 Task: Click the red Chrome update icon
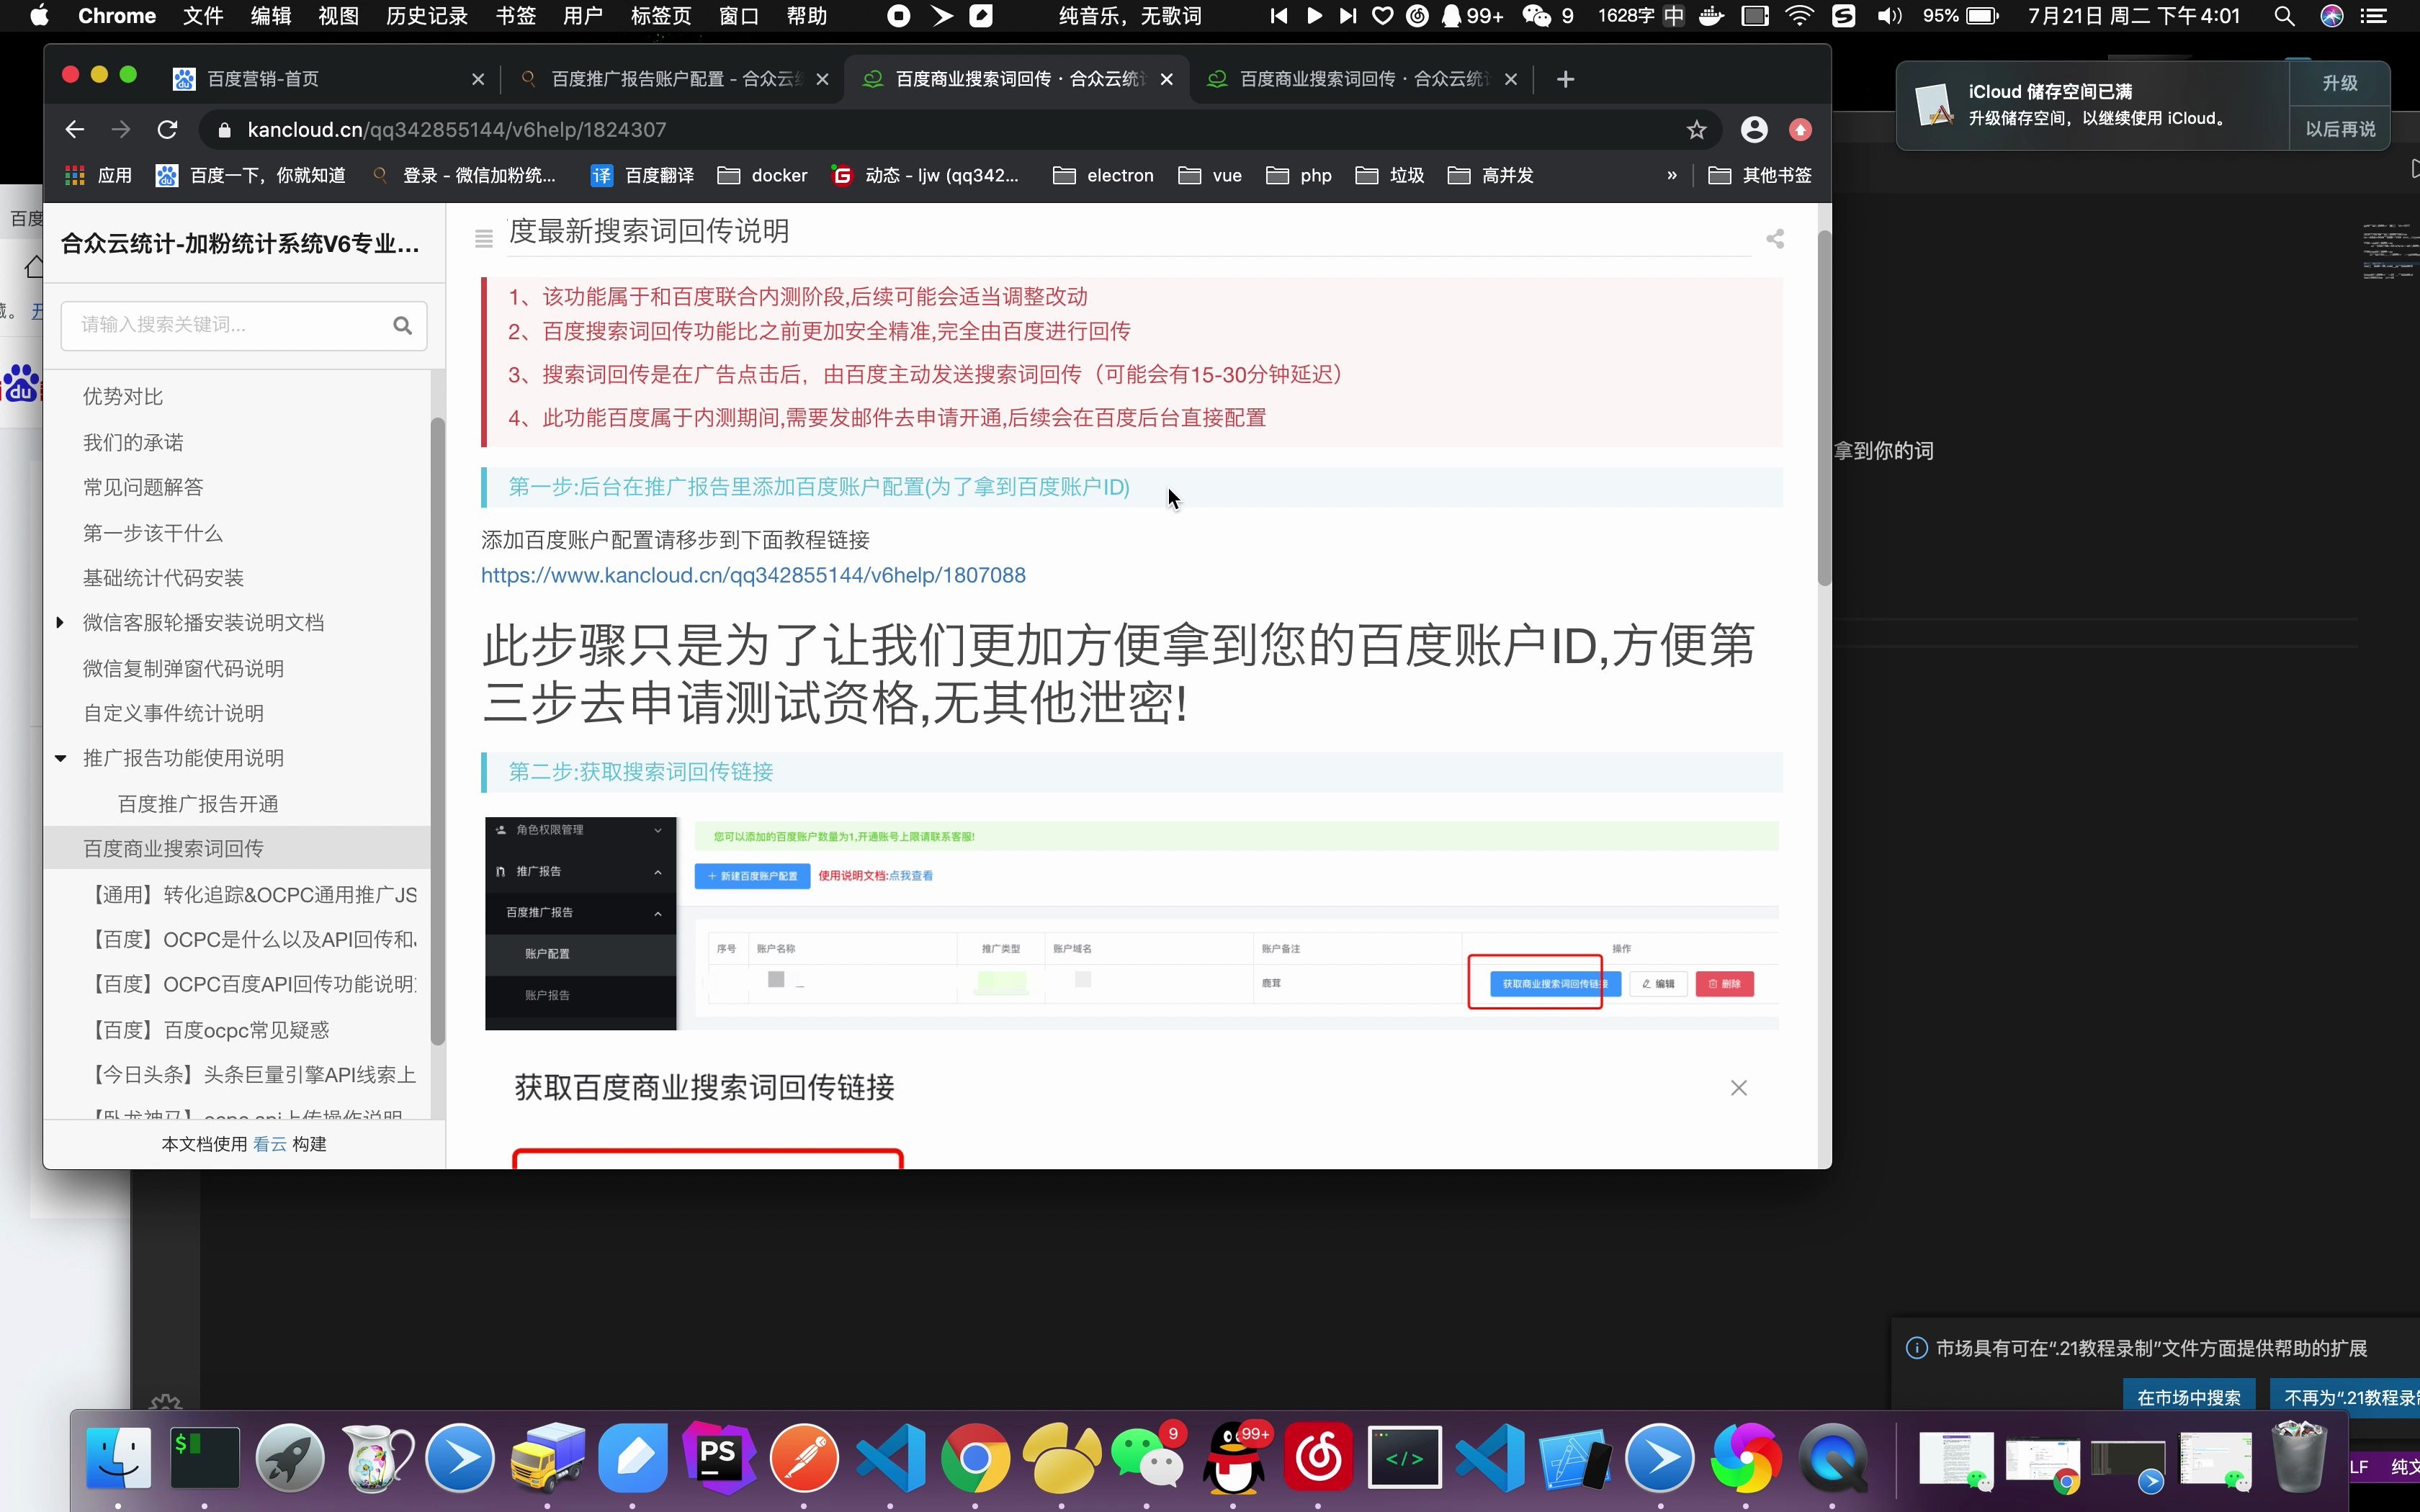coord(1800,129)
